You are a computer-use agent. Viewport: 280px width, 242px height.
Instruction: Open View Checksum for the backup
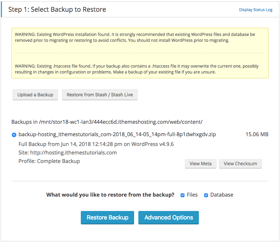(x=240, y=164)
